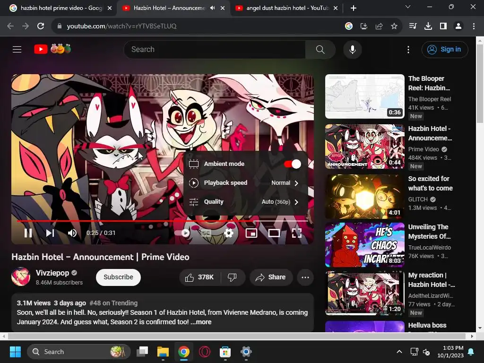484x363 pixels.
Task: Open a new browser tab
Action: coord(354,9)
